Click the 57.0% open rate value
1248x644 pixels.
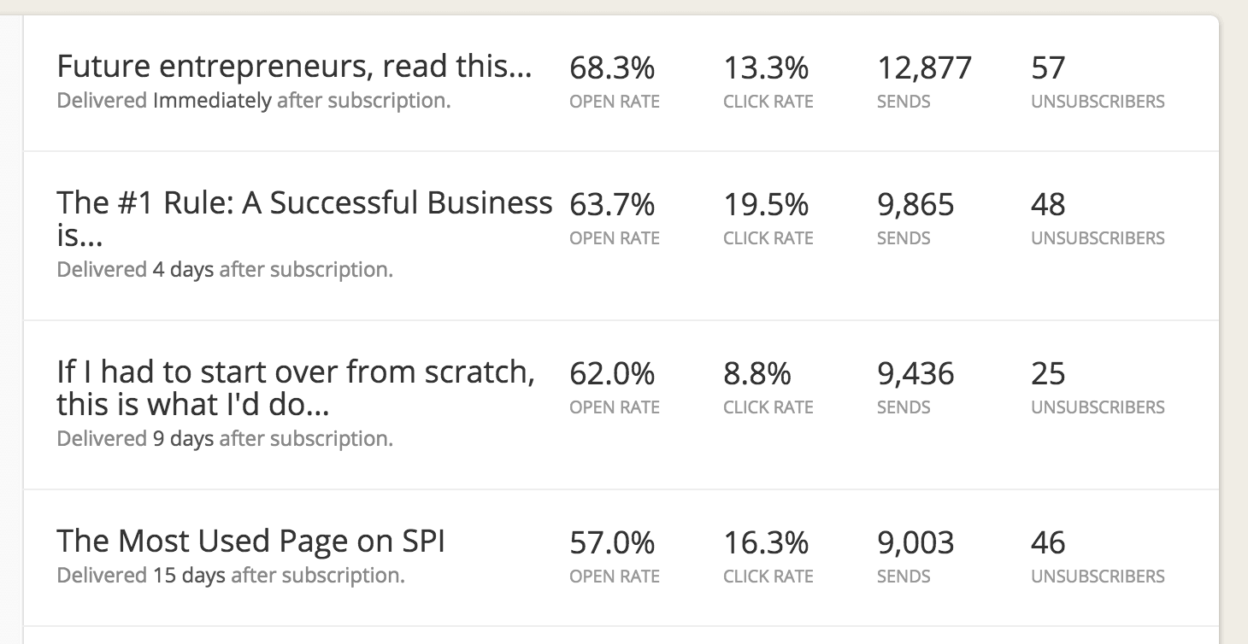tap(612, 542)
